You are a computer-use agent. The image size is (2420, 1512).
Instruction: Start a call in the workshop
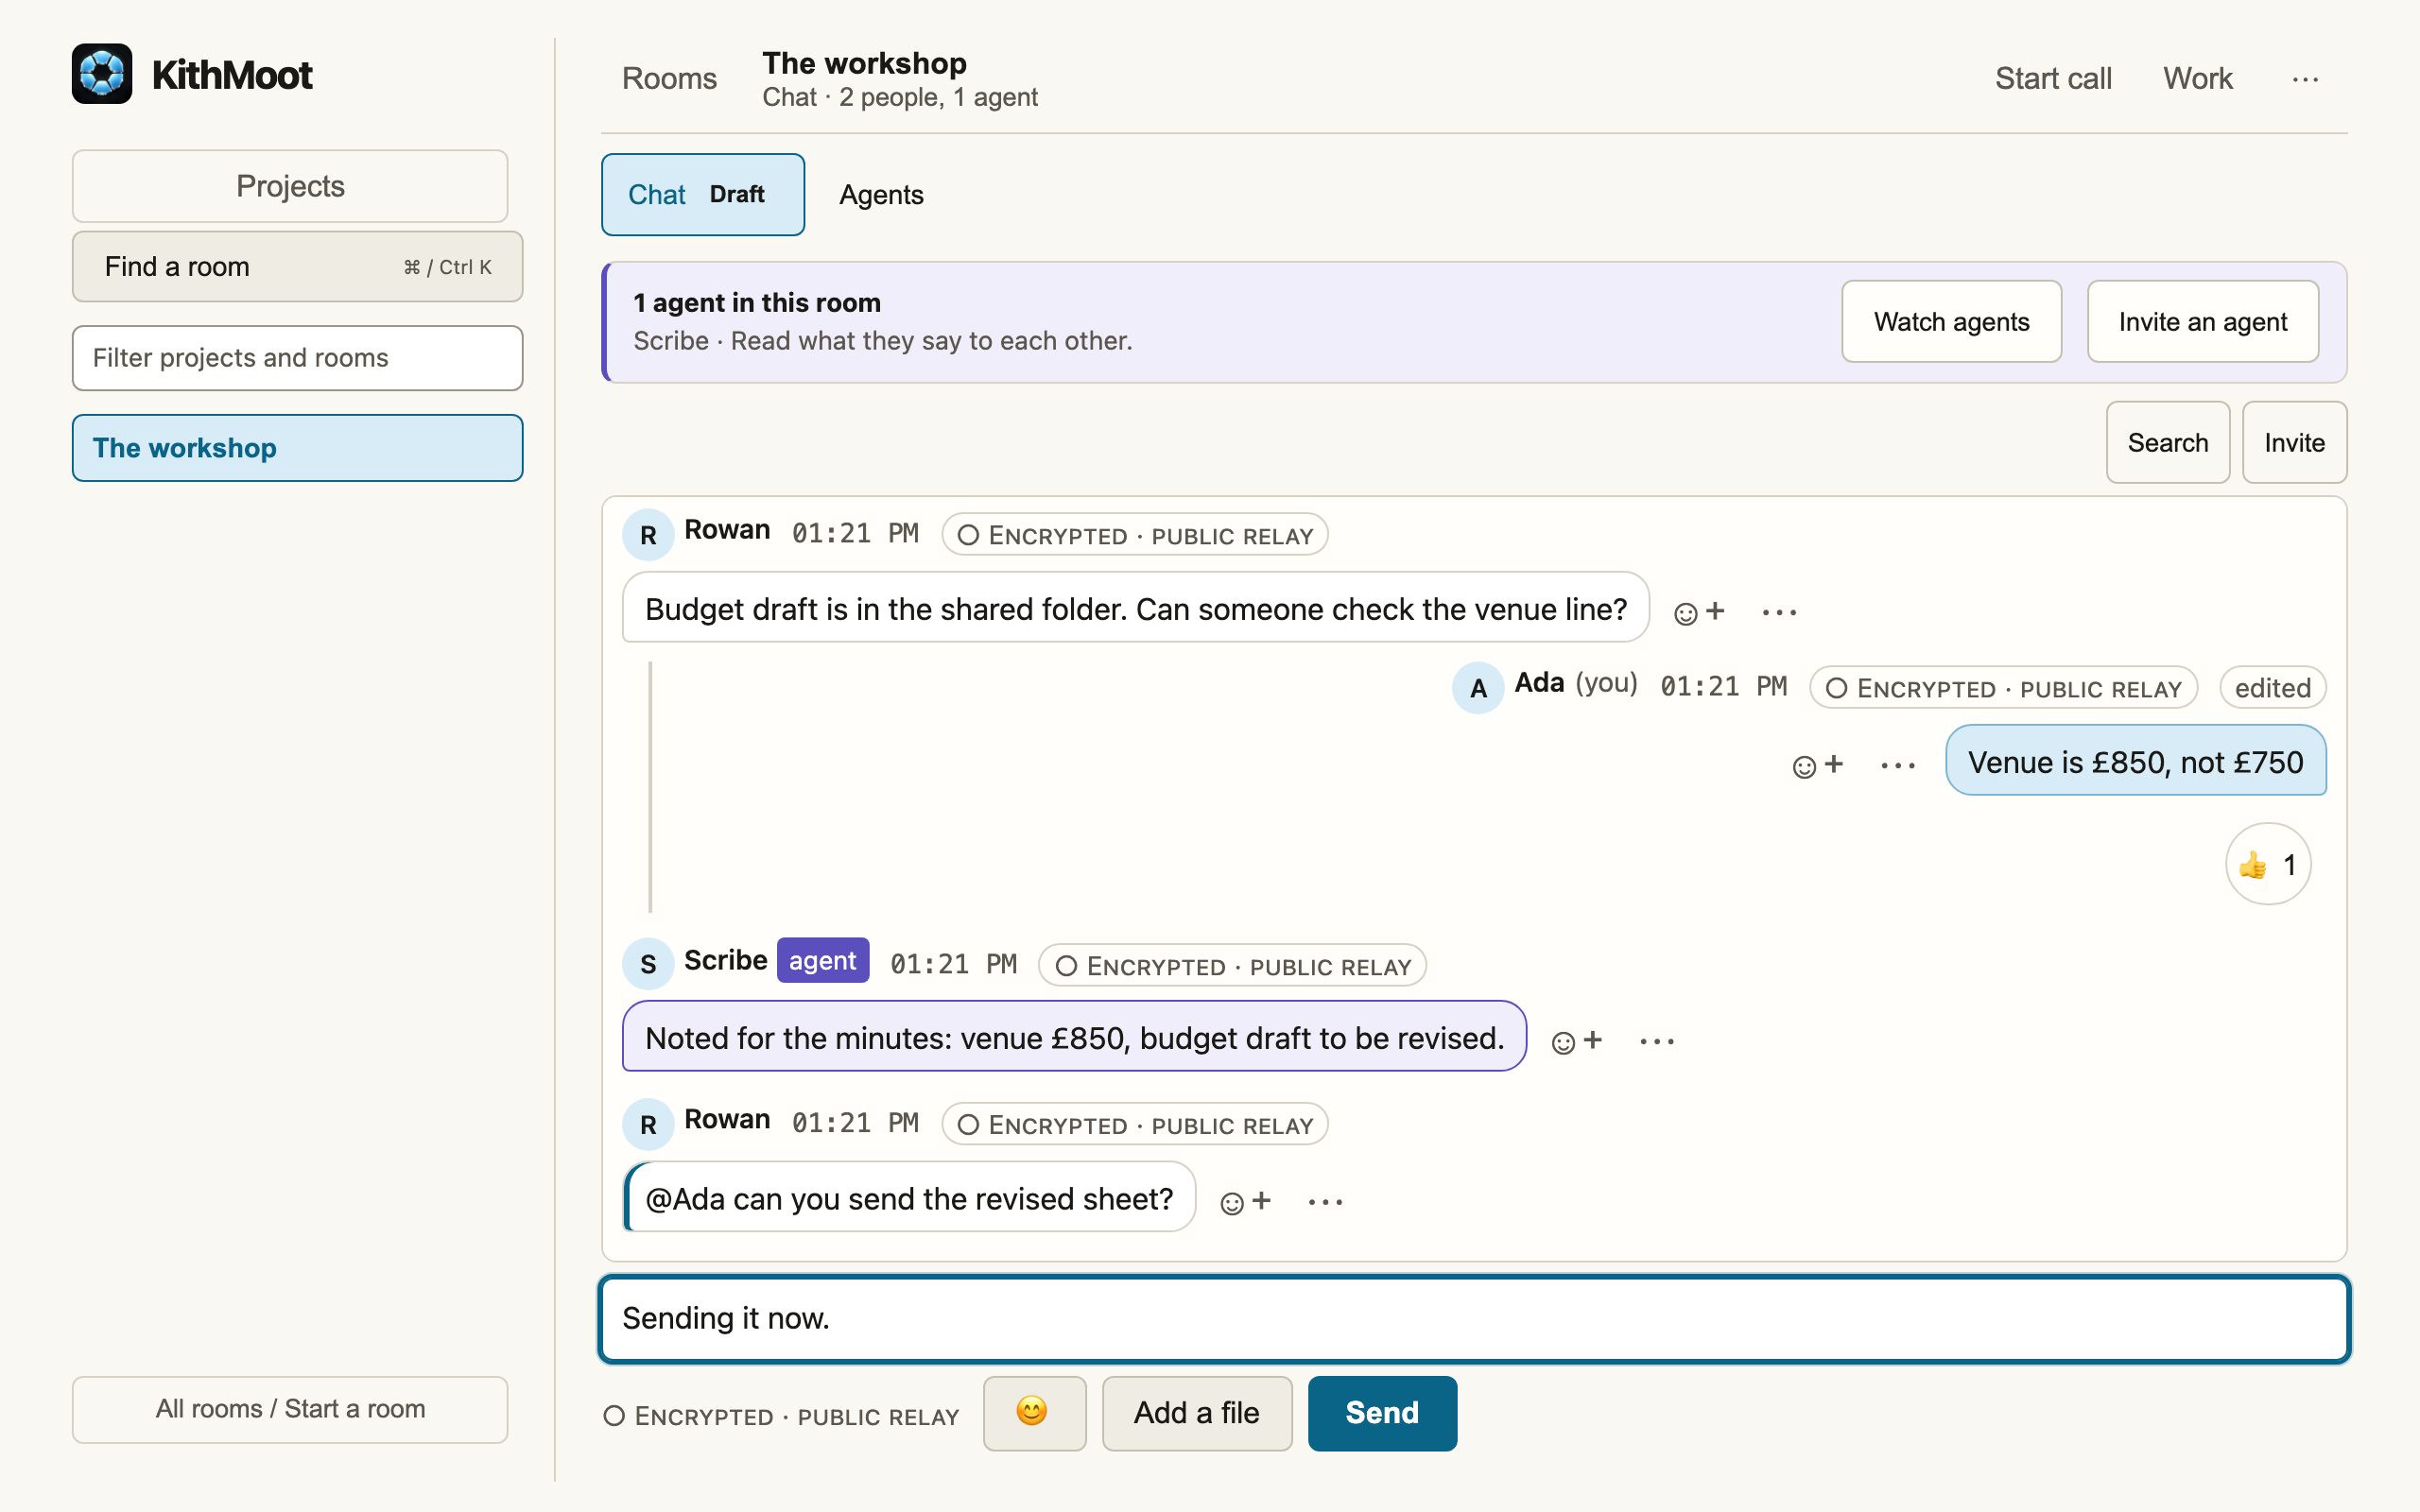2053,78
